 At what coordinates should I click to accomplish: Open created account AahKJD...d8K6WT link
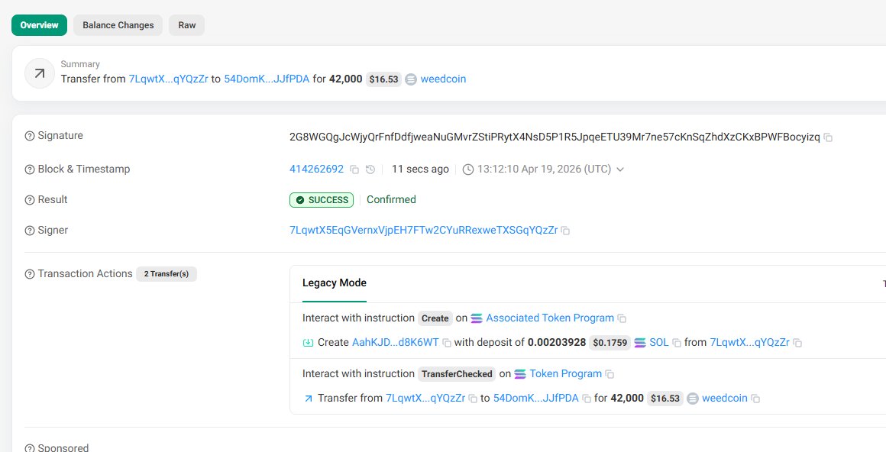coord(396,342)
